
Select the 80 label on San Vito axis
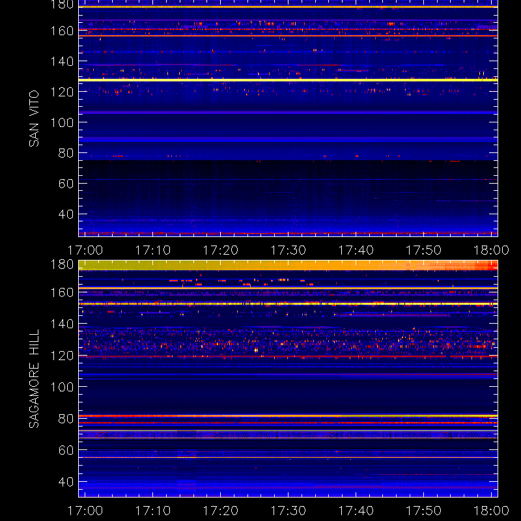point(66,153)
